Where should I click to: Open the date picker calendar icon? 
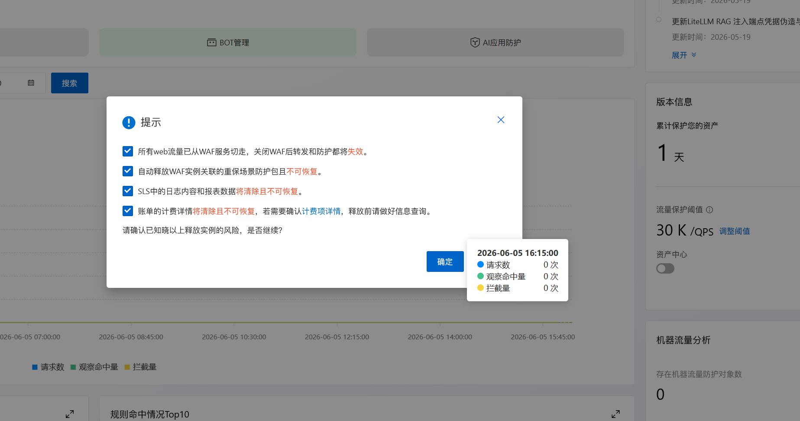coord(31,83)
